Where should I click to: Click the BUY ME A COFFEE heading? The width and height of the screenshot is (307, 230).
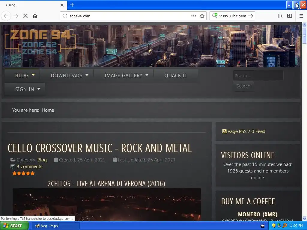pos(248,202)
